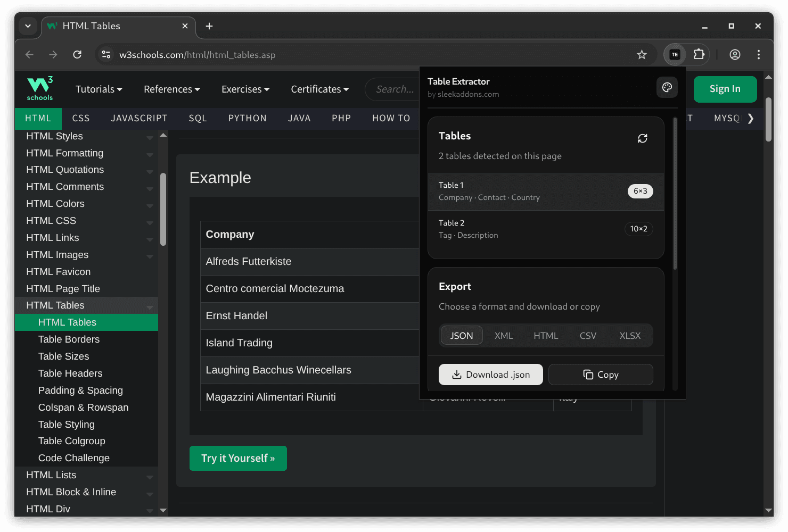Click the Download .json button

tap(490, 375)
